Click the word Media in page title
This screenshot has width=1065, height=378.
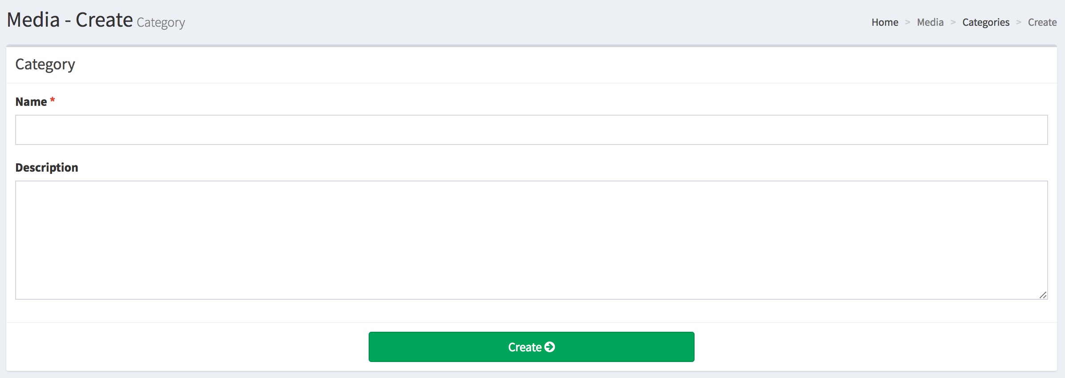point(33,20)
